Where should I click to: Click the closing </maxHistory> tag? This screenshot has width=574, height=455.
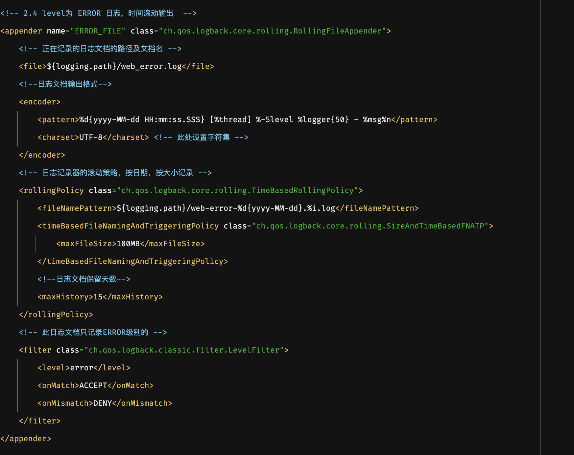click(x=133, y=297)
